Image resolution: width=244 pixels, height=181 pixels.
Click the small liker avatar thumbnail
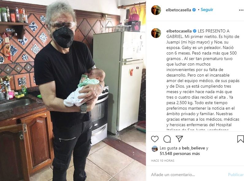pyautogui.click(x=155, y=149)
